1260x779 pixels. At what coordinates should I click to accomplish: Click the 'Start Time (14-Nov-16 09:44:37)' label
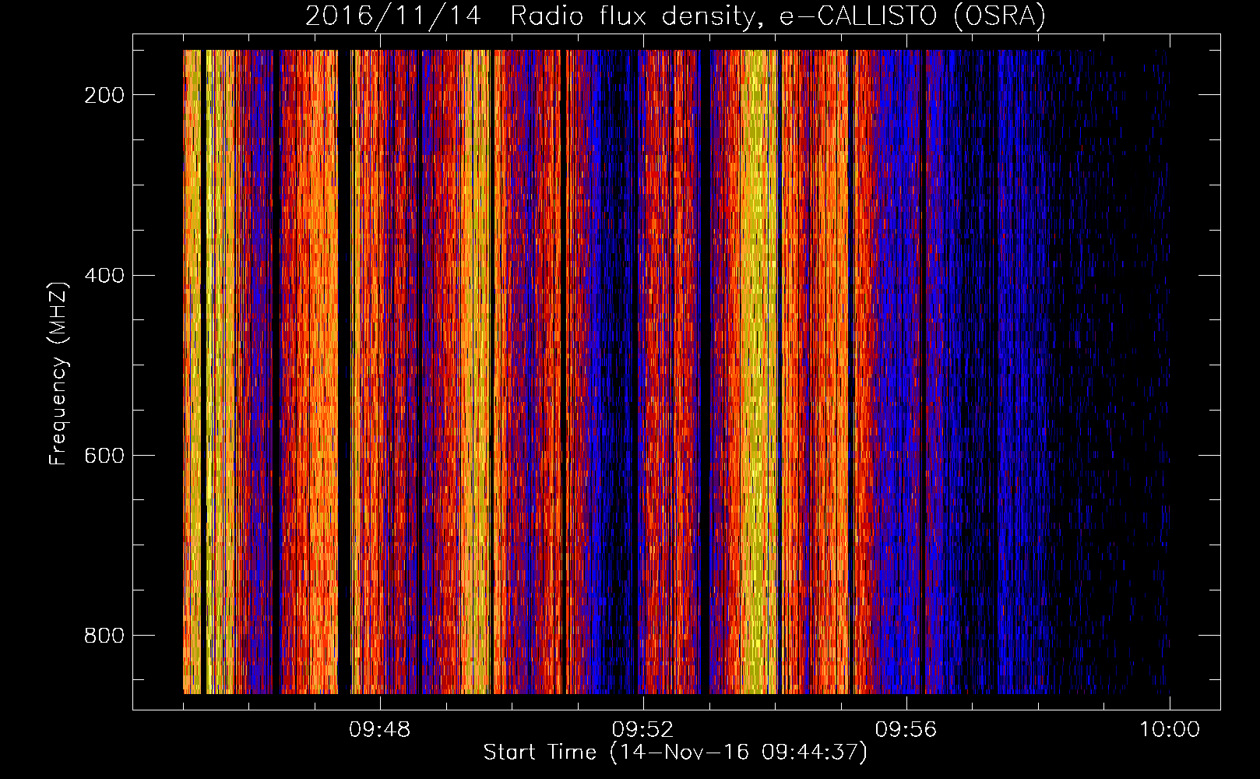pos(675,753)
